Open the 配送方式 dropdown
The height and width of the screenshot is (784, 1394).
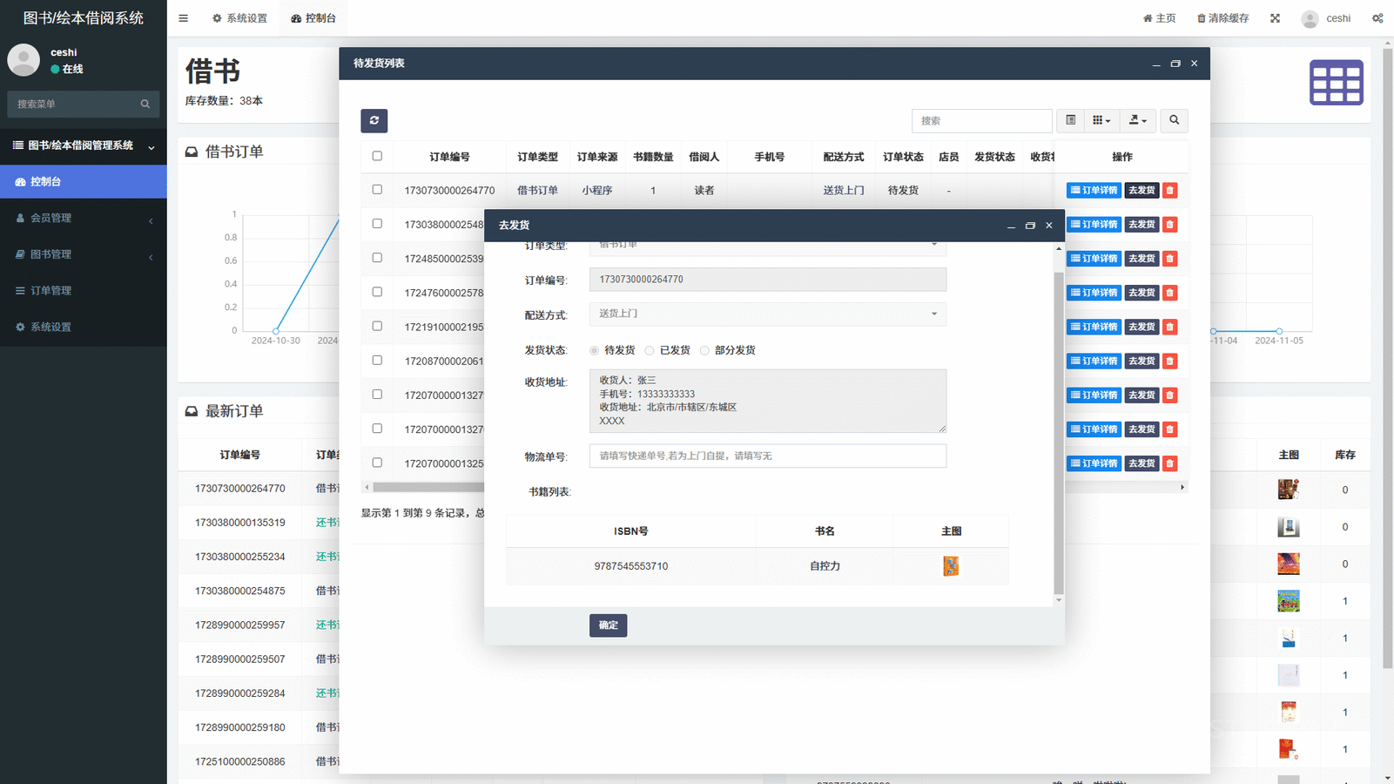pyautogui.click(x=767, y=314)
